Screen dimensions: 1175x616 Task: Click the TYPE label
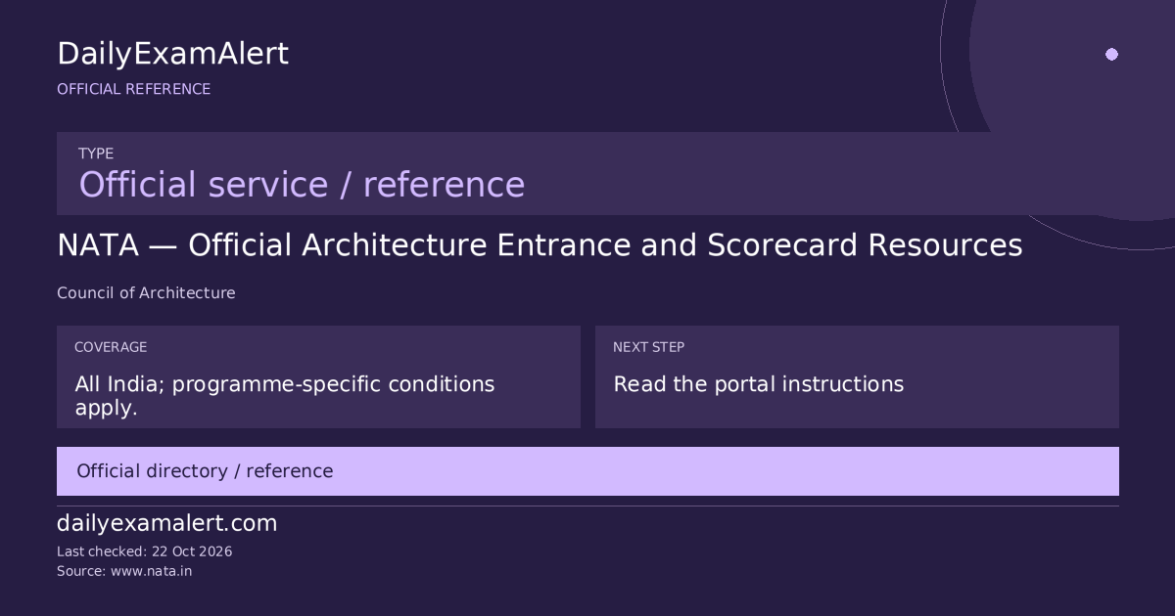point(96,154)
